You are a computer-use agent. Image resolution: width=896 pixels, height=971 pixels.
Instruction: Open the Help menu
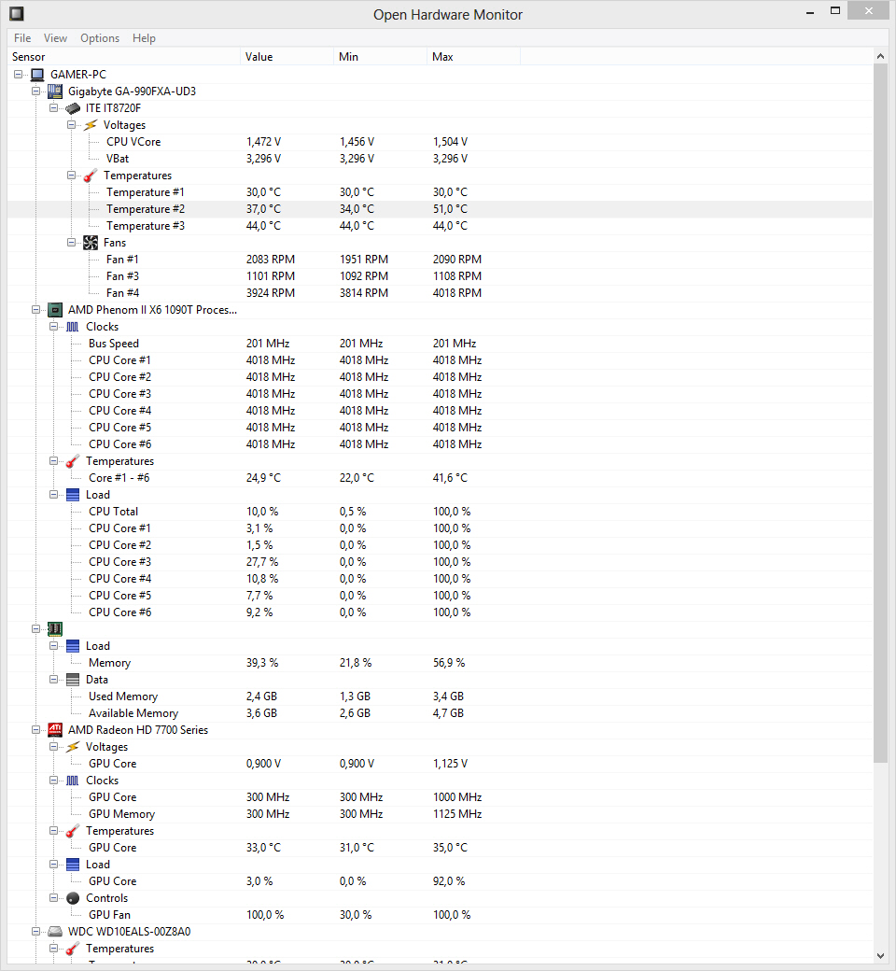(x=144, y=37)
